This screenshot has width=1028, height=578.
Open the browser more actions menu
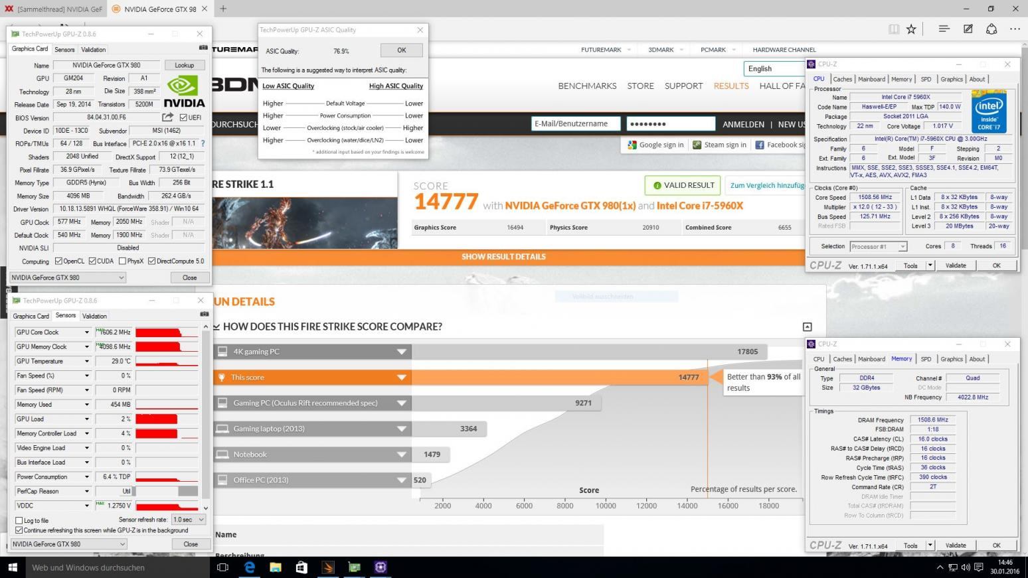coord(1015,29)
